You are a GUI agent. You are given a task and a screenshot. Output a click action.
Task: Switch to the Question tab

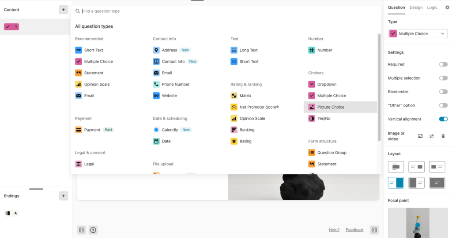pos(396,7)
